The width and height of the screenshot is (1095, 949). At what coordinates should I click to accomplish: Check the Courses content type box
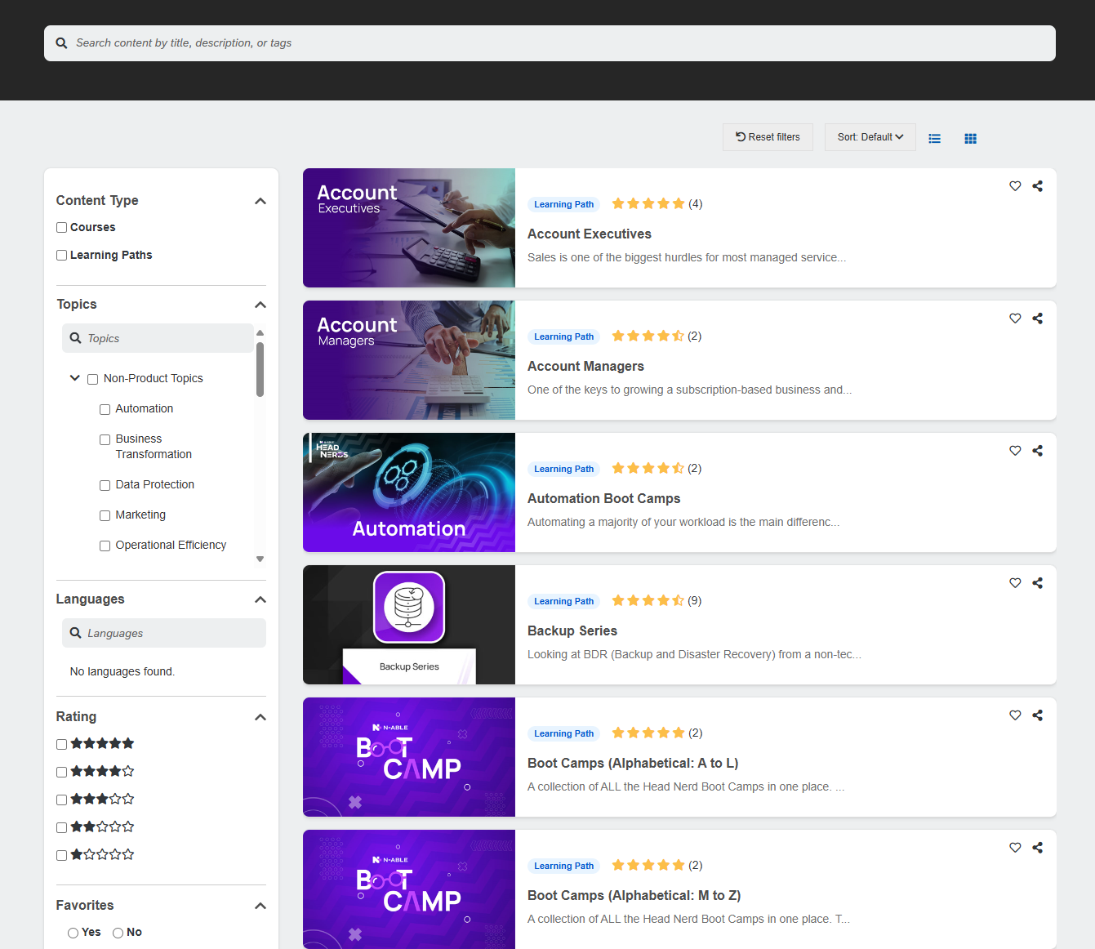(x=61, y=228)
